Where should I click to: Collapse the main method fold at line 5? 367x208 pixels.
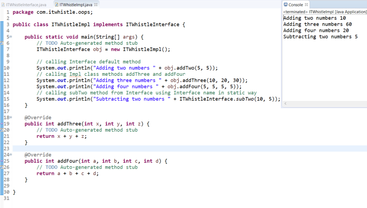point(11,37)
